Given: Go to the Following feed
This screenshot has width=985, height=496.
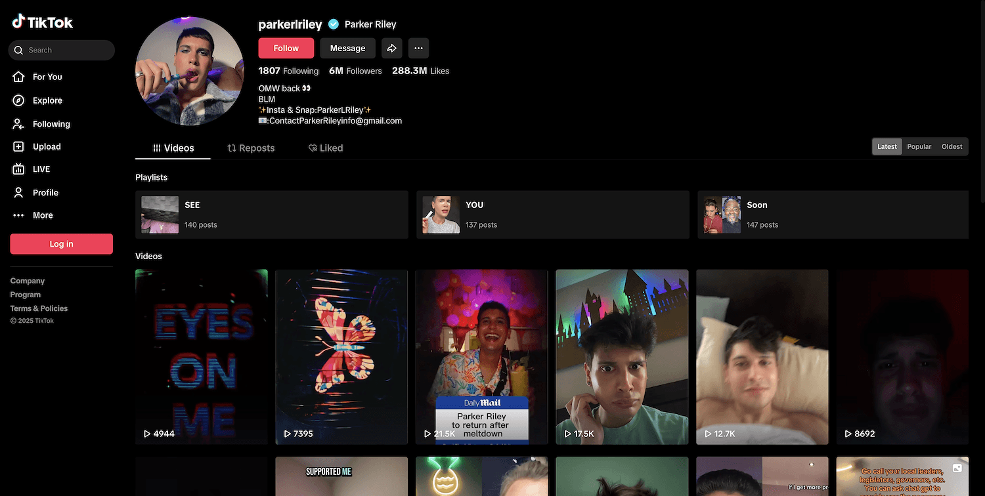Looking at the screenshot, I should [51, 124].
